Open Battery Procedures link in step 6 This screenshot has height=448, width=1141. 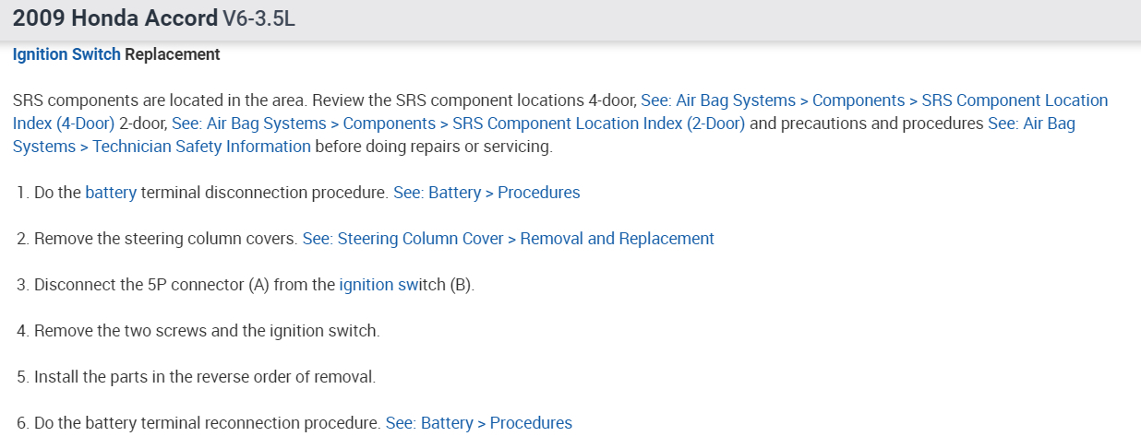coord(478,423)
